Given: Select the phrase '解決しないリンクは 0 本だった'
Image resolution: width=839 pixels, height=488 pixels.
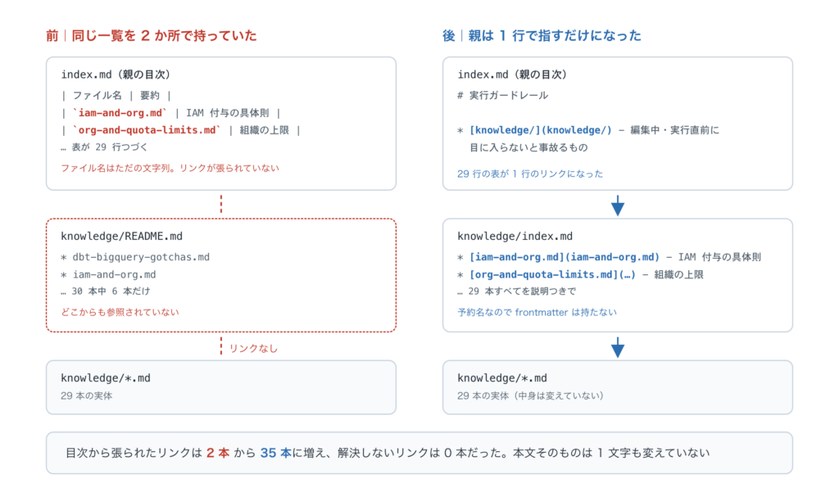Looking at the screenshot, I should [x=420, y=454].
